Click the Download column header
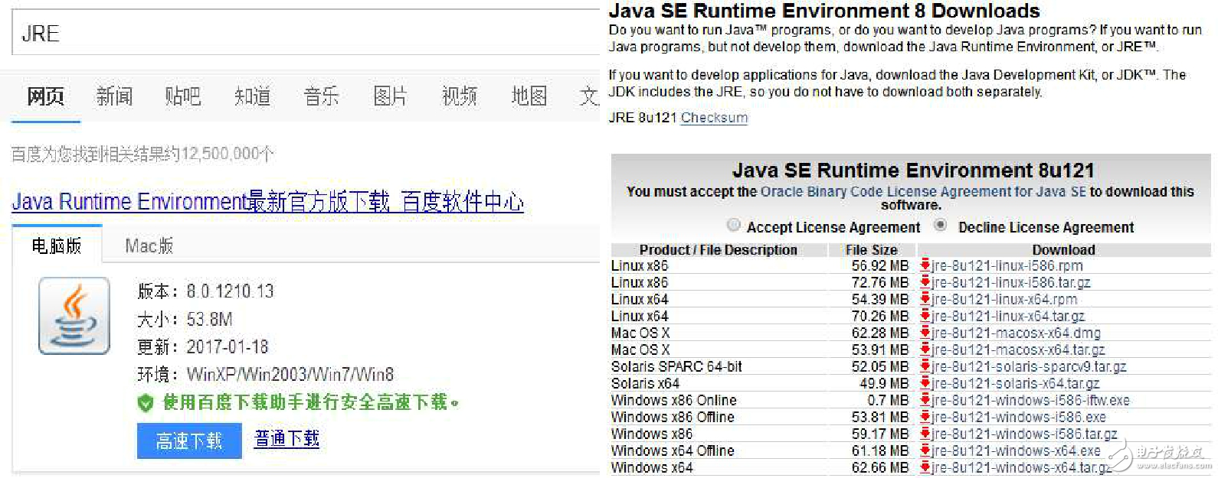The height and width of the screenshot is (478, 1218). click(1064, 249)
